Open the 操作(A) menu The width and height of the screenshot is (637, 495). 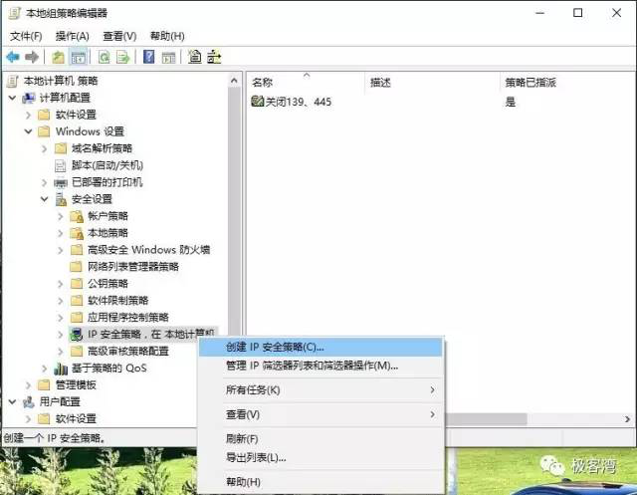pos(72,36)
